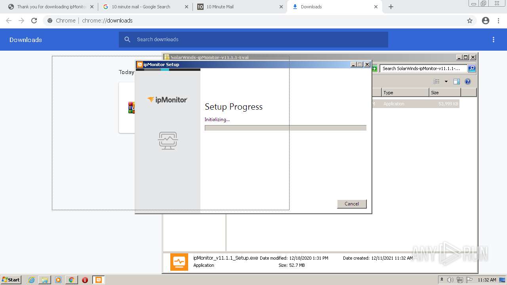Screen dimensions: 507x285
Task: Close the ipMonitor Setup window
Action: [367, 65]
